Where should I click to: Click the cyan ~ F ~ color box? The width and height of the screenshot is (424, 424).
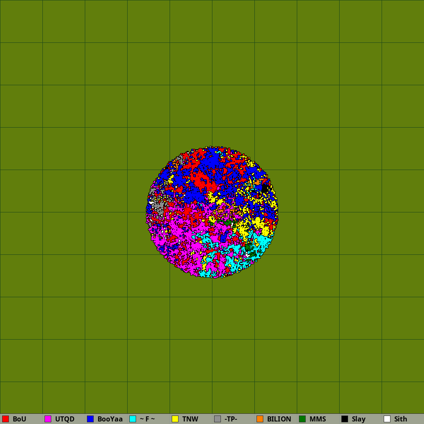pyautogui.click(x=133, y=419)
